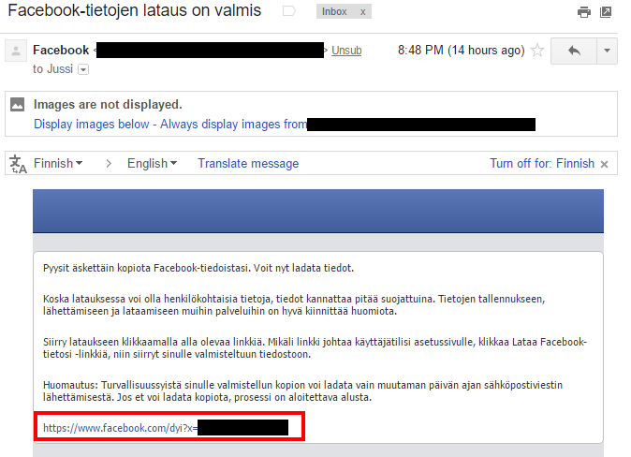Click the sender avatar placeholder
631x457 pixels.
(16, 51)
